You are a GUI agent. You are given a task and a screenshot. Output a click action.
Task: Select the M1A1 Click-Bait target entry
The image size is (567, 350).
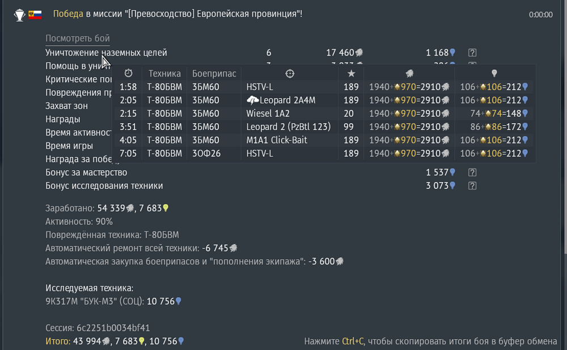[x=277, y=141]
